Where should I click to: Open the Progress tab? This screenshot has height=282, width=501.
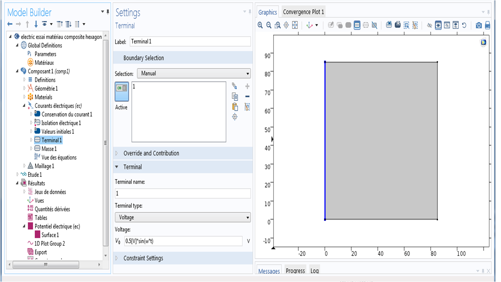(x=295, y=271)
